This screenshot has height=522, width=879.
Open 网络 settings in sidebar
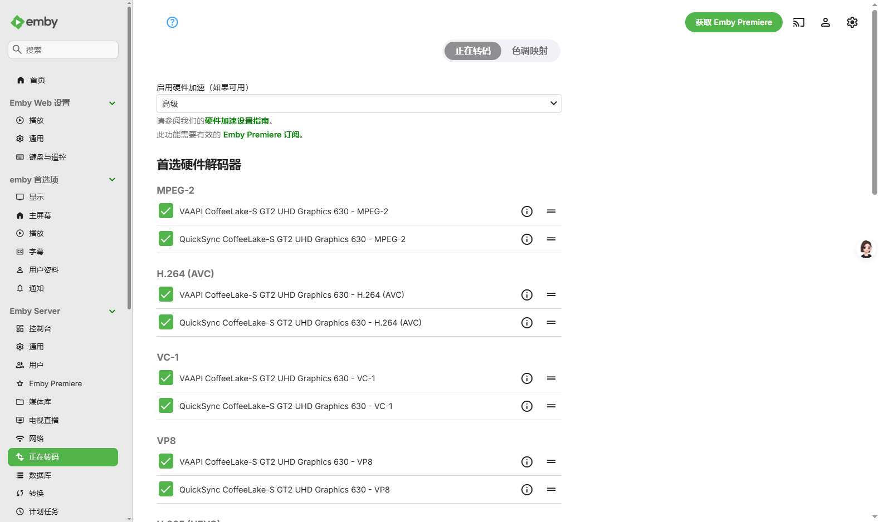(x=63, y=439)
